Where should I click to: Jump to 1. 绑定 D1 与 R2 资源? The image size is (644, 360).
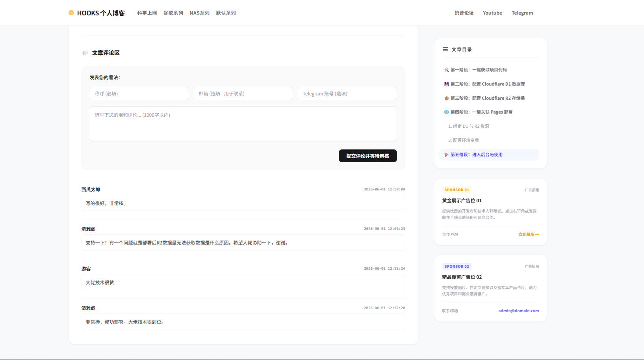tap(469, 126)
